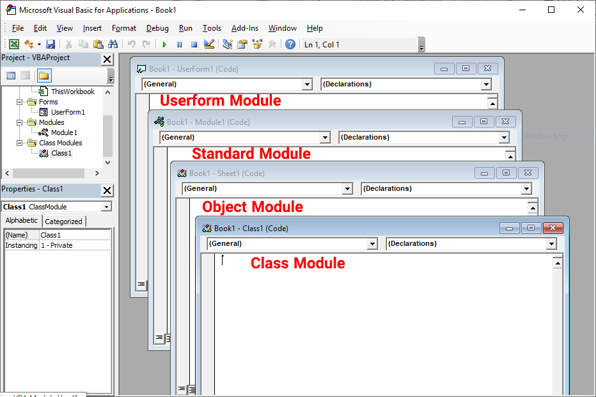
Task: Click the (Name) property value Class1
Action: click(75, 235)
